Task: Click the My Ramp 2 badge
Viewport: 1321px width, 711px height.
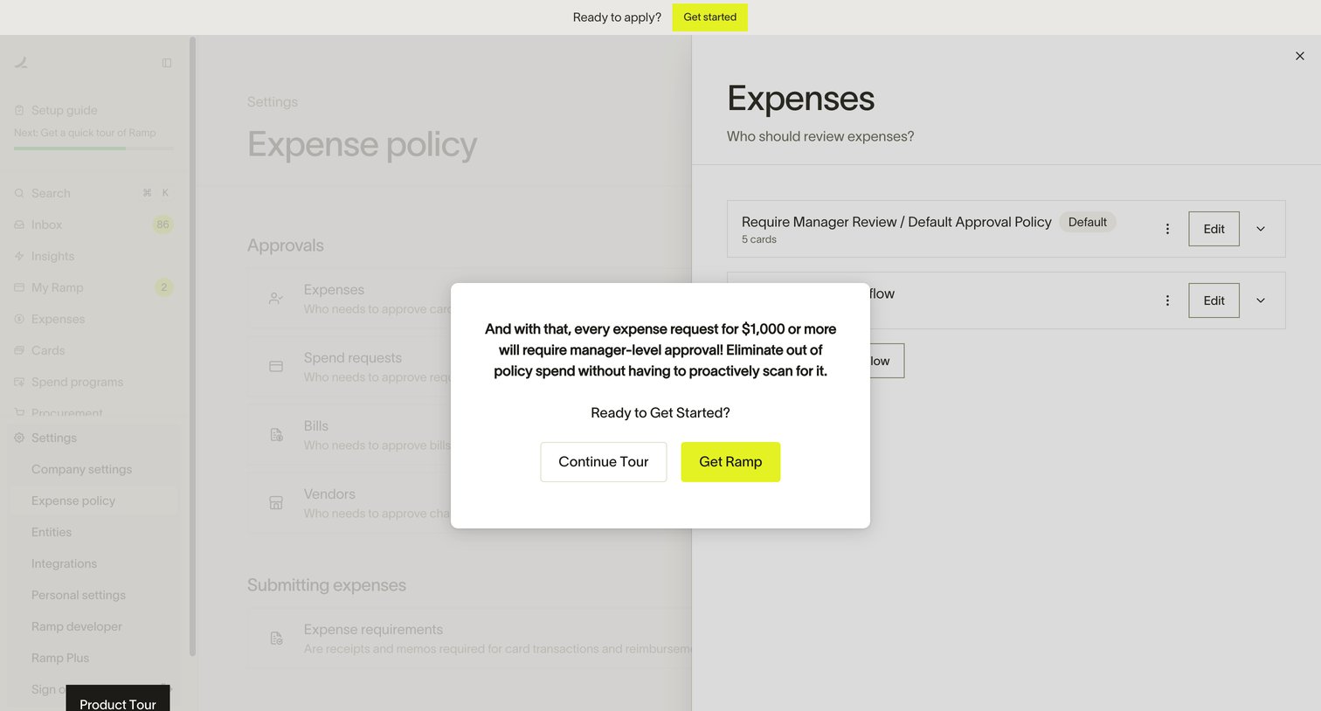Action: (x=163, y=287)
